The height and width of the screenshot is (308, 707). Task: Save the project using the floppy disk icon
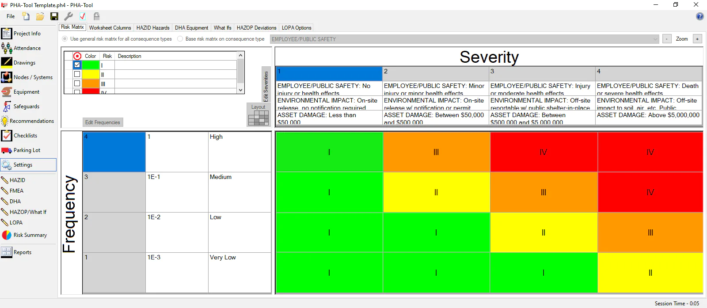point(54,16)
